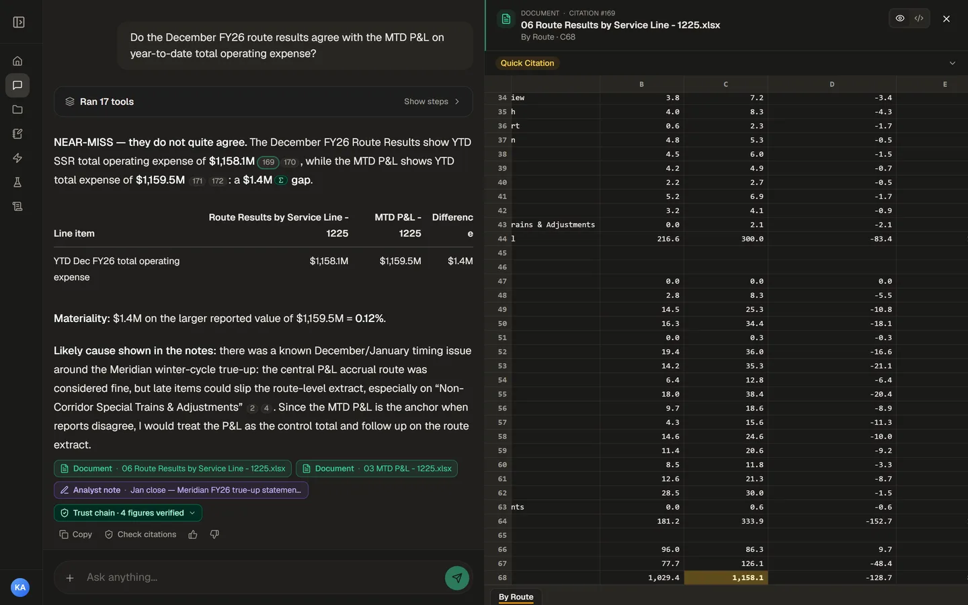This screenshot has height=605, width=968.
Task: Give the answer a thumbs down
Action: coord(214,534)
